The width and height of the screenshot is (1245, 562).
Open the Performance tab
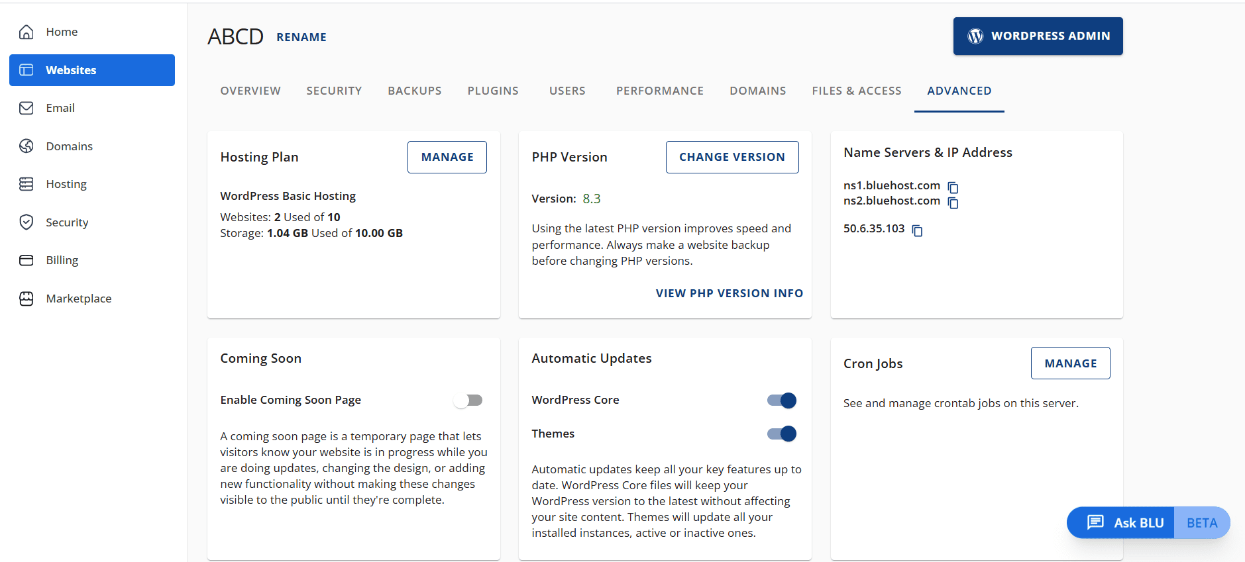click(x=659, y=91)
